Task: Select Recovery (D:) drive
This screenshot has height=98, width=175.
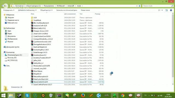Action: [12, 58]
